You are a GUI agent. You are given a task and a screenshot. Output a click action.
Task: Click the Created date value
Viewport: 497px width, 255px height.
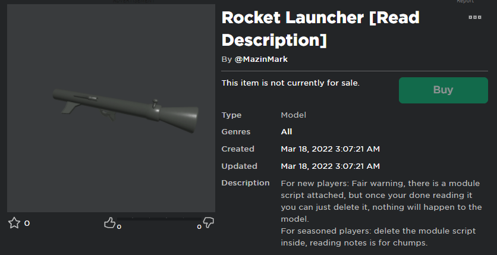(330, 149)
